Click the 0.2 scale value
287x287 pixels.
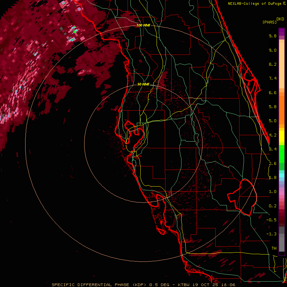tap(273, 206)
